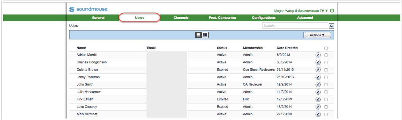Click the date 6/9/2013
Viewport: 402px width, 120px height.
click(x=283, y=55)
